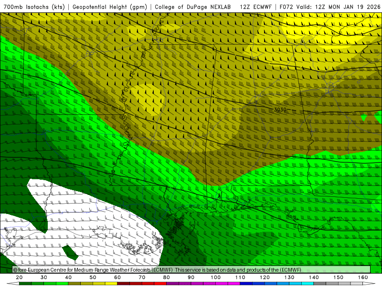This screenshot has height=286, width=382.
Task: Click the 'College of DuPage NEXLAB' title text
Action: point(192,7)
